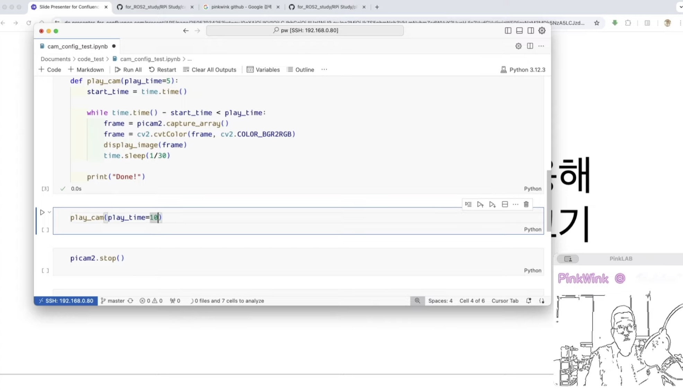The image size is (683, 390).
Task: Open notebook settings gear icon
Action: coord(518,46)
